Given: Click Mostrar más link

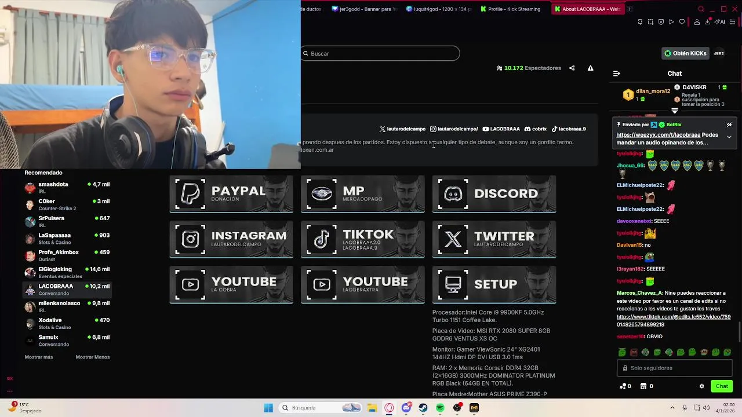Looking at the screenshot, I should [39, 357].
